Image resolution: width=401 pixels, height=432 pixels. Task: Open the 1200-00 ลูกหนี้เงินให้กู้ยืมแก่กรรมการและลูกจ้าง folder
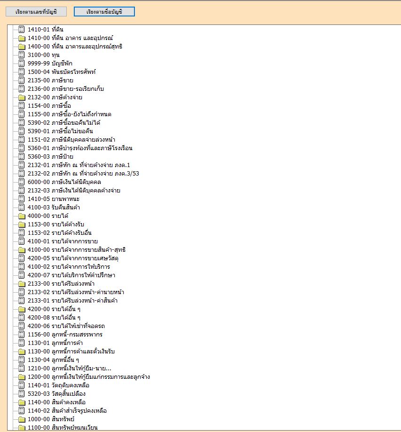(x=88, y=376)
